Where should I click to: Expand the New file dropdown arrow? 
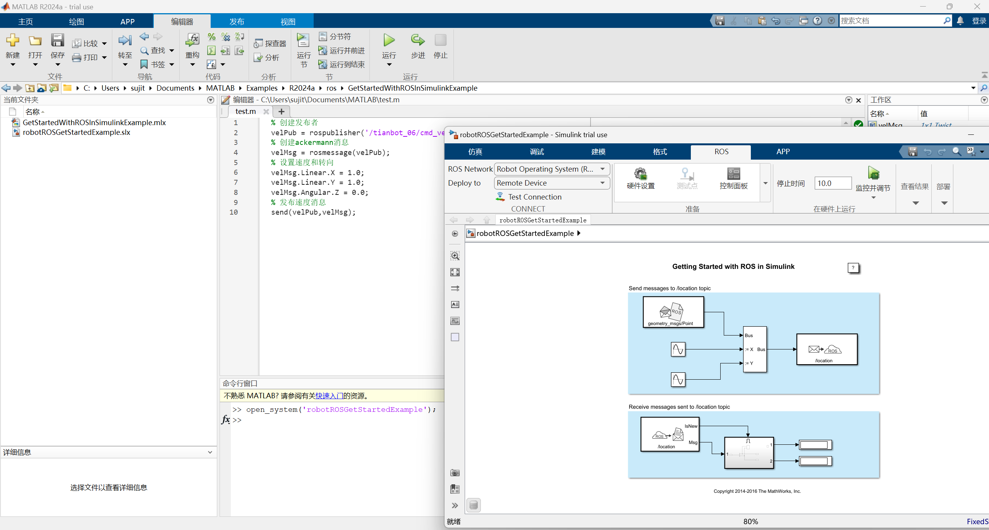pos(12,65)
